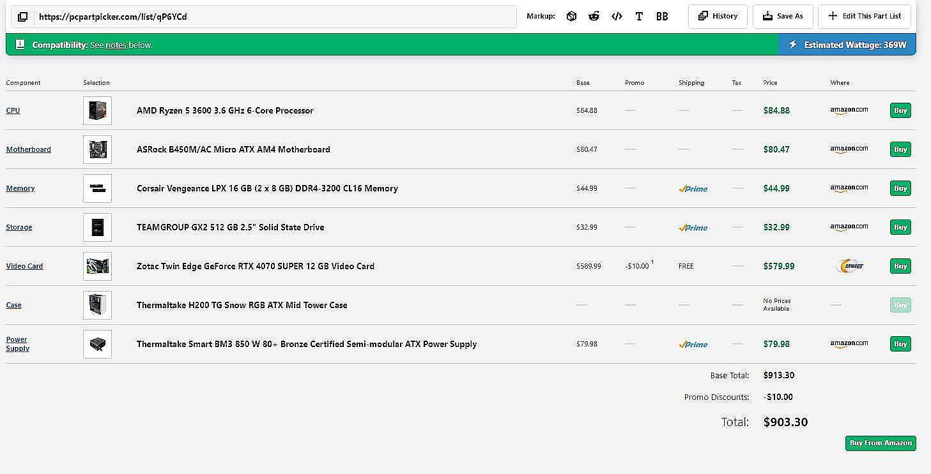Choose the HTML code markup icon
The height and width of the screenshot is (474, 931).
pos(617,17)
